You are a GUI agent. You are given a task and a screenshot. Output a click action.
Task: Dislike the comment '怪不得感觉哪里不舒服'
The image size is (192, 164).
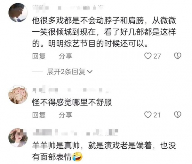click(178, 115)
